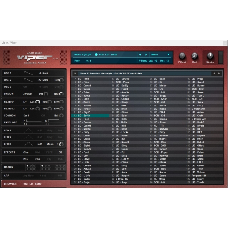Image resolution: width=228 pixels, height=228 pixels.
Task: Click the Filter 2 Cut knob
Action: point(38,109)
